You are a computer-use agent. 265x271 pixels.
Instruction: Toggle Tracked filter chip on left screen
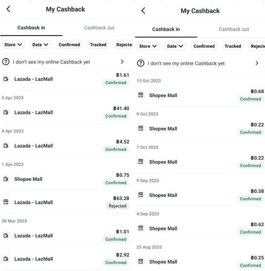pos(98,44)
